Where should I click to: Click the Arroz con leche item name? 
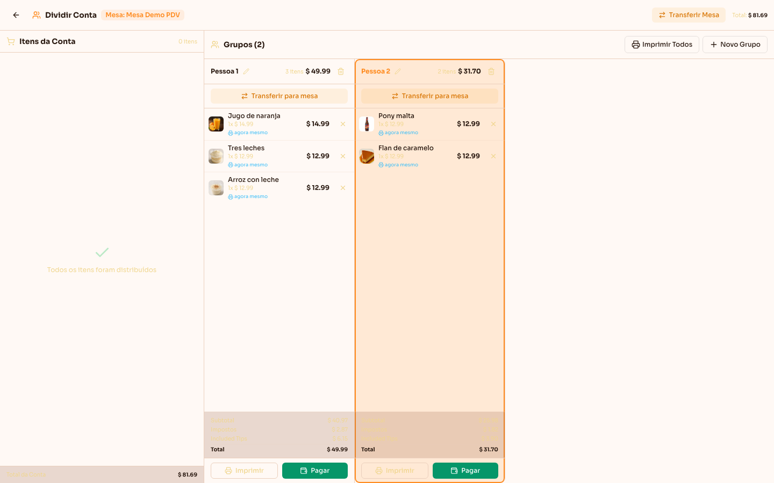253,180
